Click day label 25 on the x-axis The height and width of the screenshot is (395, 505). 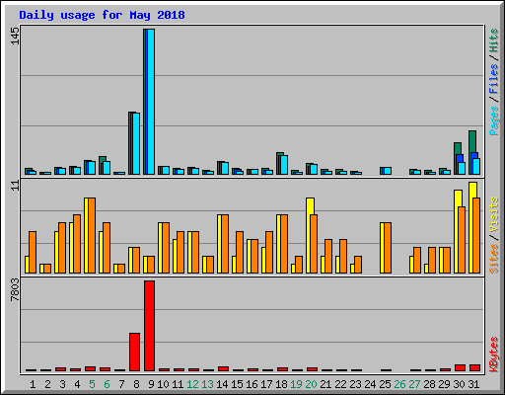pos(385,384)
